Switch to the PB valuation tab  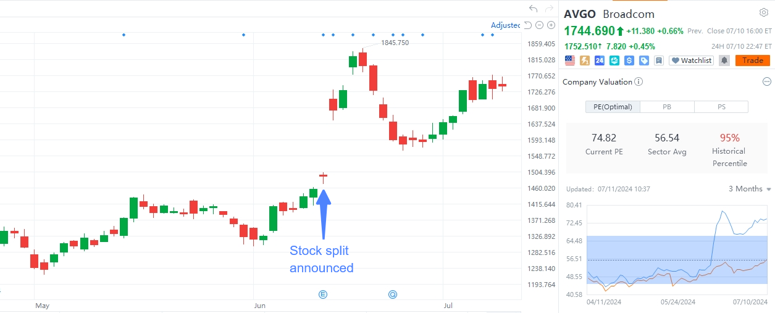point(667,107)
